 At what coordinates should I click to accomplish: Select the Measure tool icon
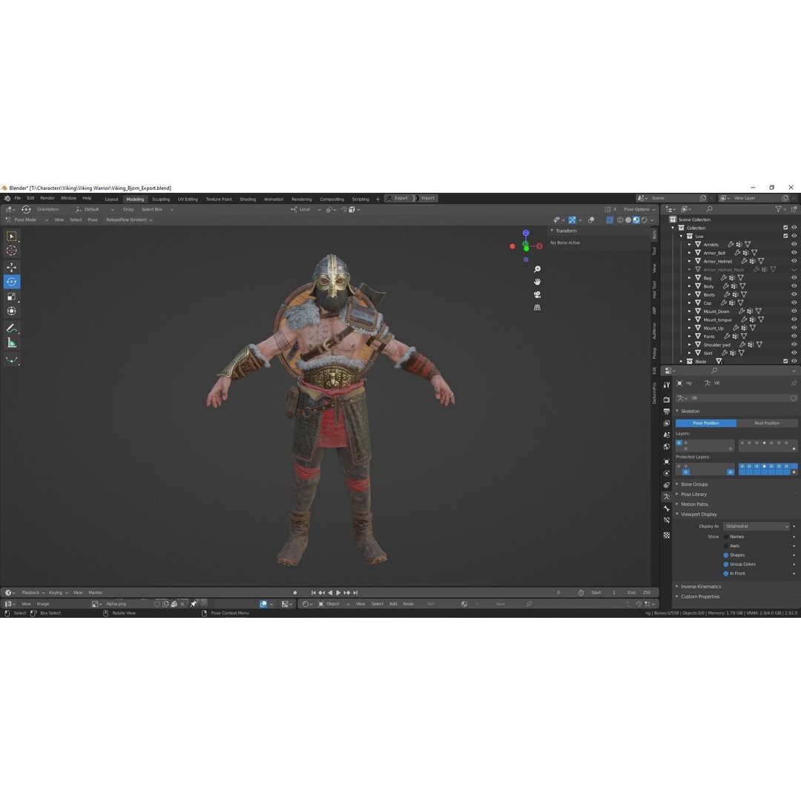[11, 343]
